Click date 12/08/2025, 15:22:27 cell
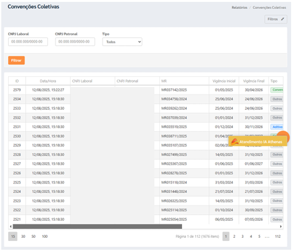This screenshot has width=293, height=251. click(x=48, y=90)
